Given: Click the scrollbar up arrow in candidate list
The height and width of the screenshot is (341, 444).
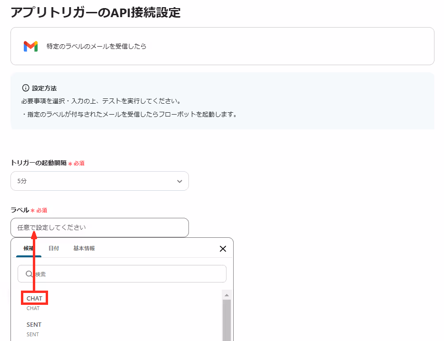Looking at the screenshot, I should pos(227,295).
